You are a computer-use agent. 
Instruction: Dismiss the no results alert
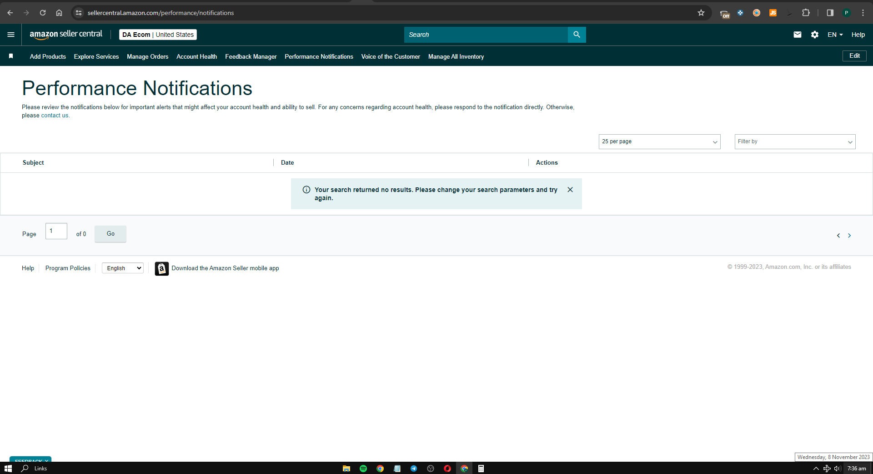(x=570, y=190)
